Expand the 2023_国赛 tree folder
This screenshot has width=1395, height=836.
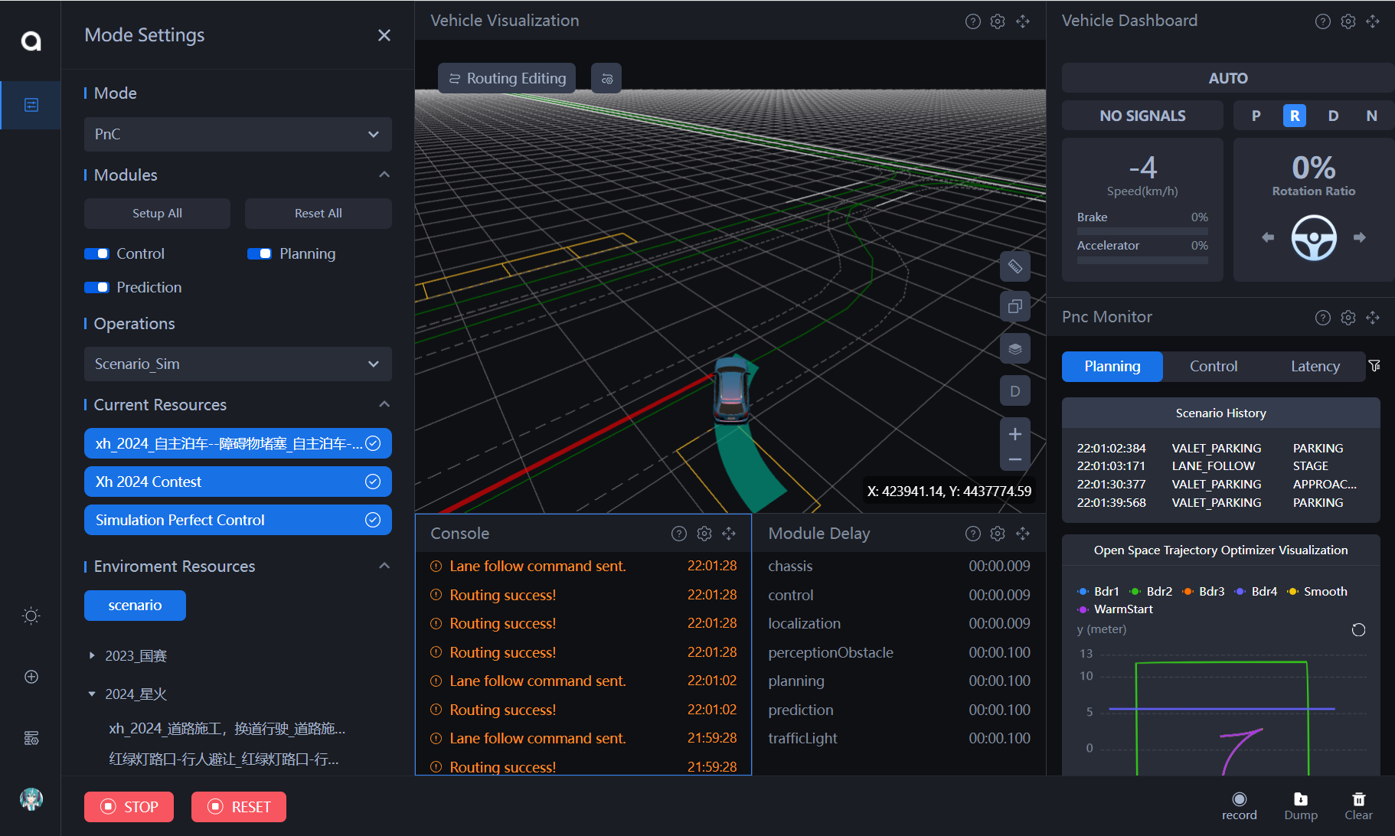92,656
